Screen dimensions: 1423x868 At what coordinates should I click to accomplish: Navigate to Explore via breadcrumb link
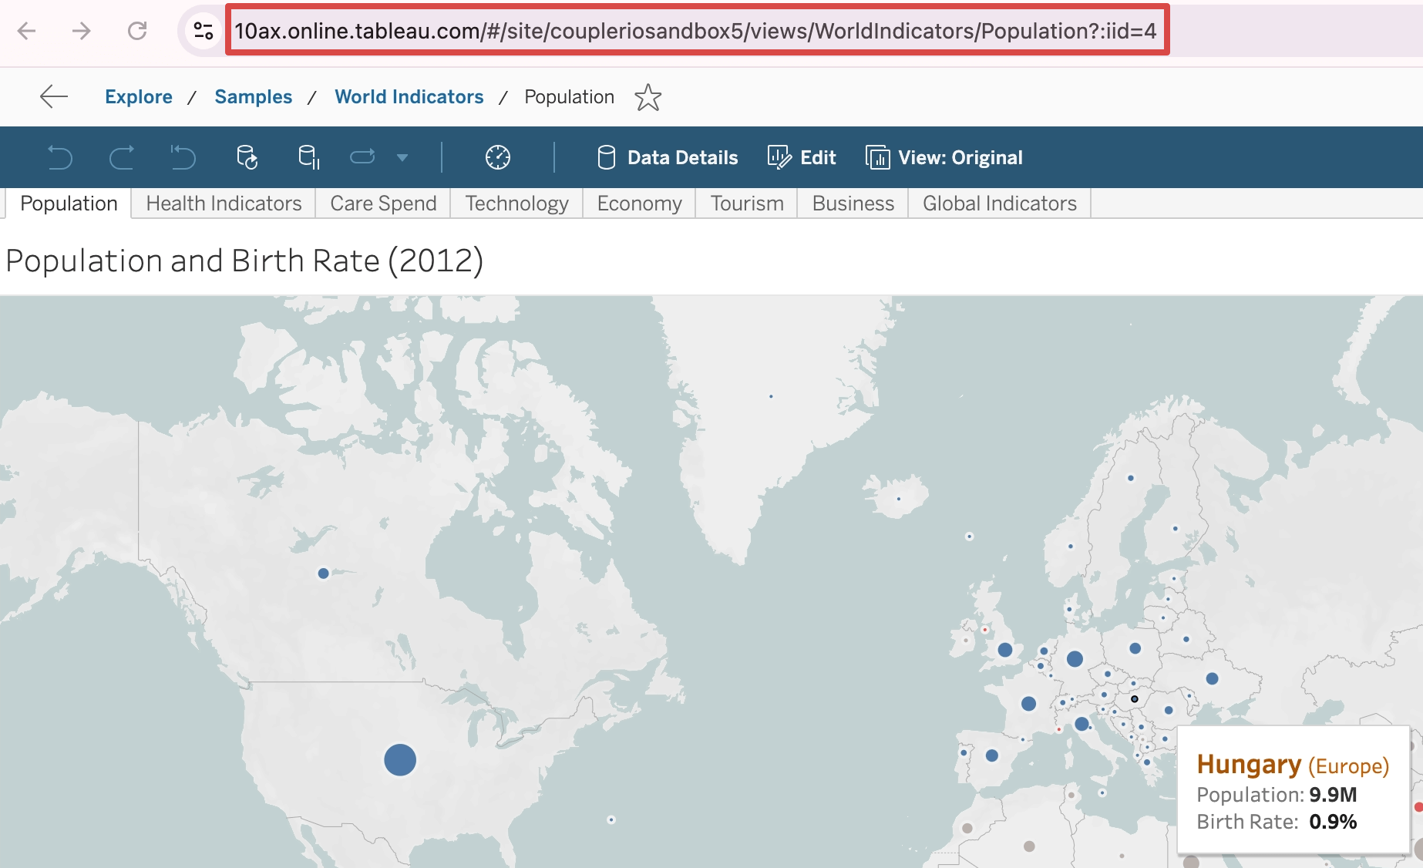point(139,97)
